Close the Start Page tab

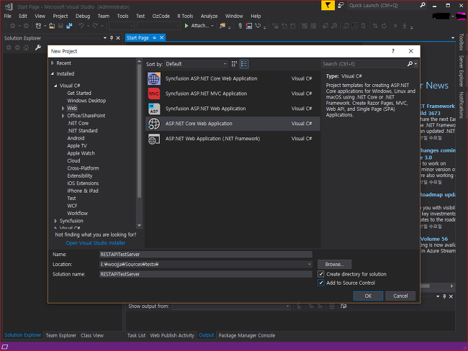[161, 38]
